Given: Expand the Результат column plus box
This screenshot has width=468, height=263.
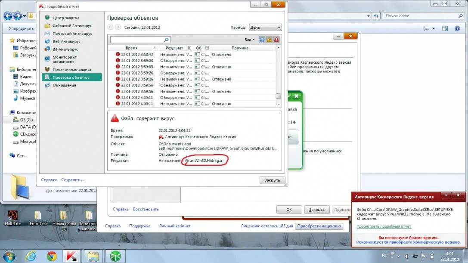Looking at the screenshot, I should 189,48.
